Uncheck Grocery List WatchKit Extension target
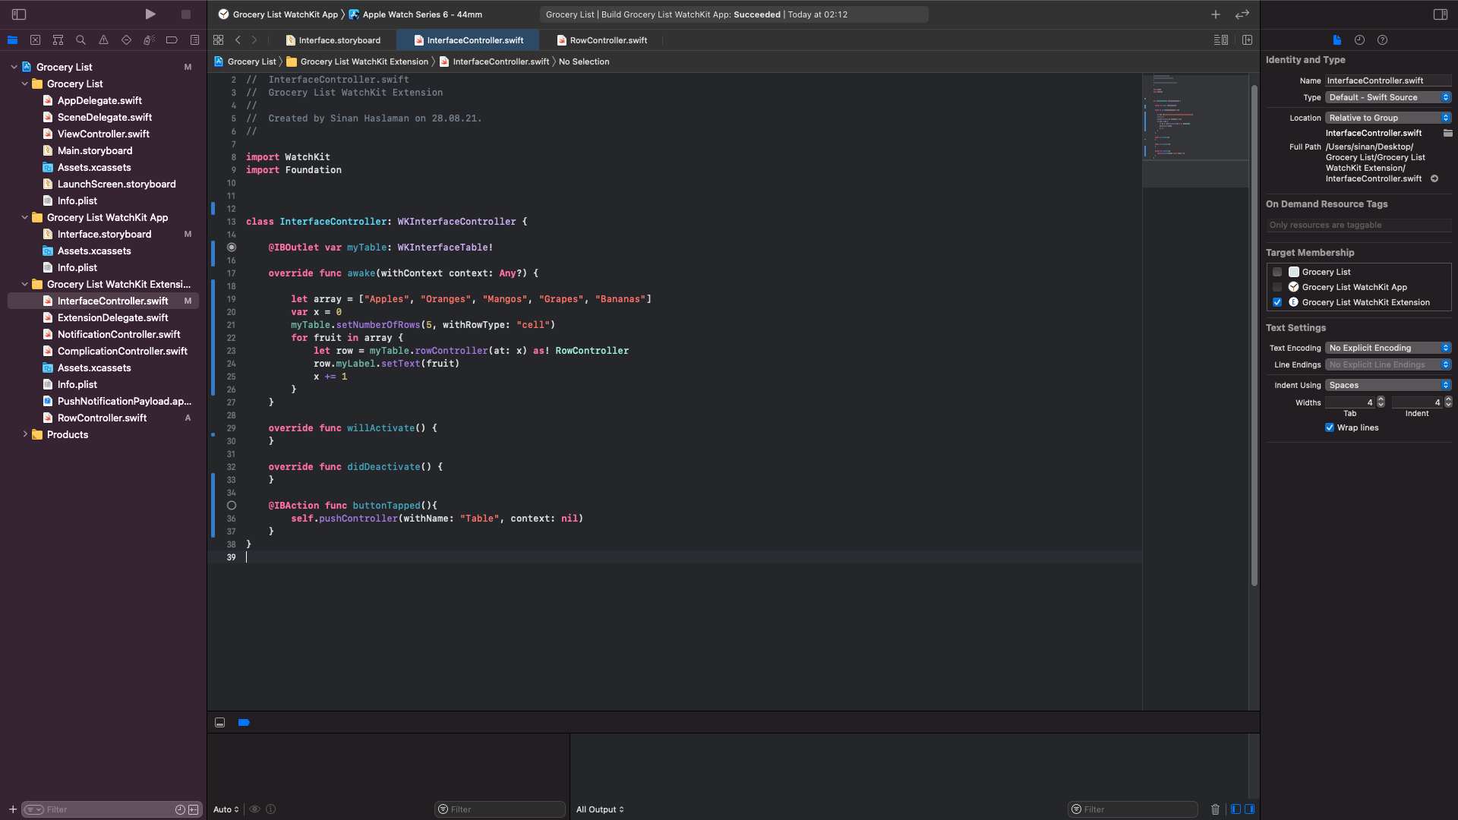This screenshot has height=820, width=1458. (x=1277, y=302)
